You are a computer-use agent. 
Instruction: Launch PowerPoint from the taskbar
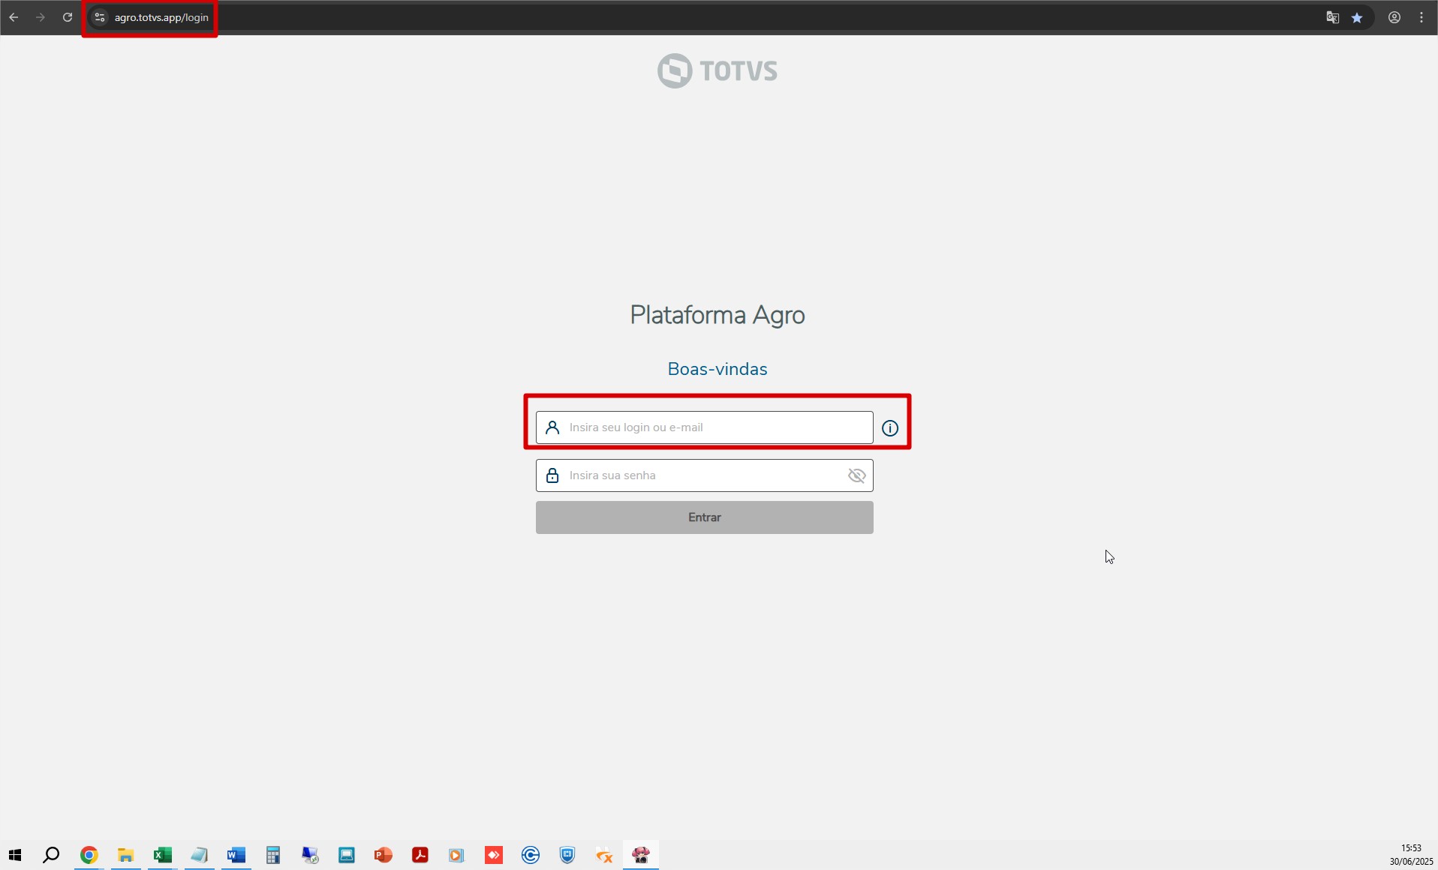(384, 855)
